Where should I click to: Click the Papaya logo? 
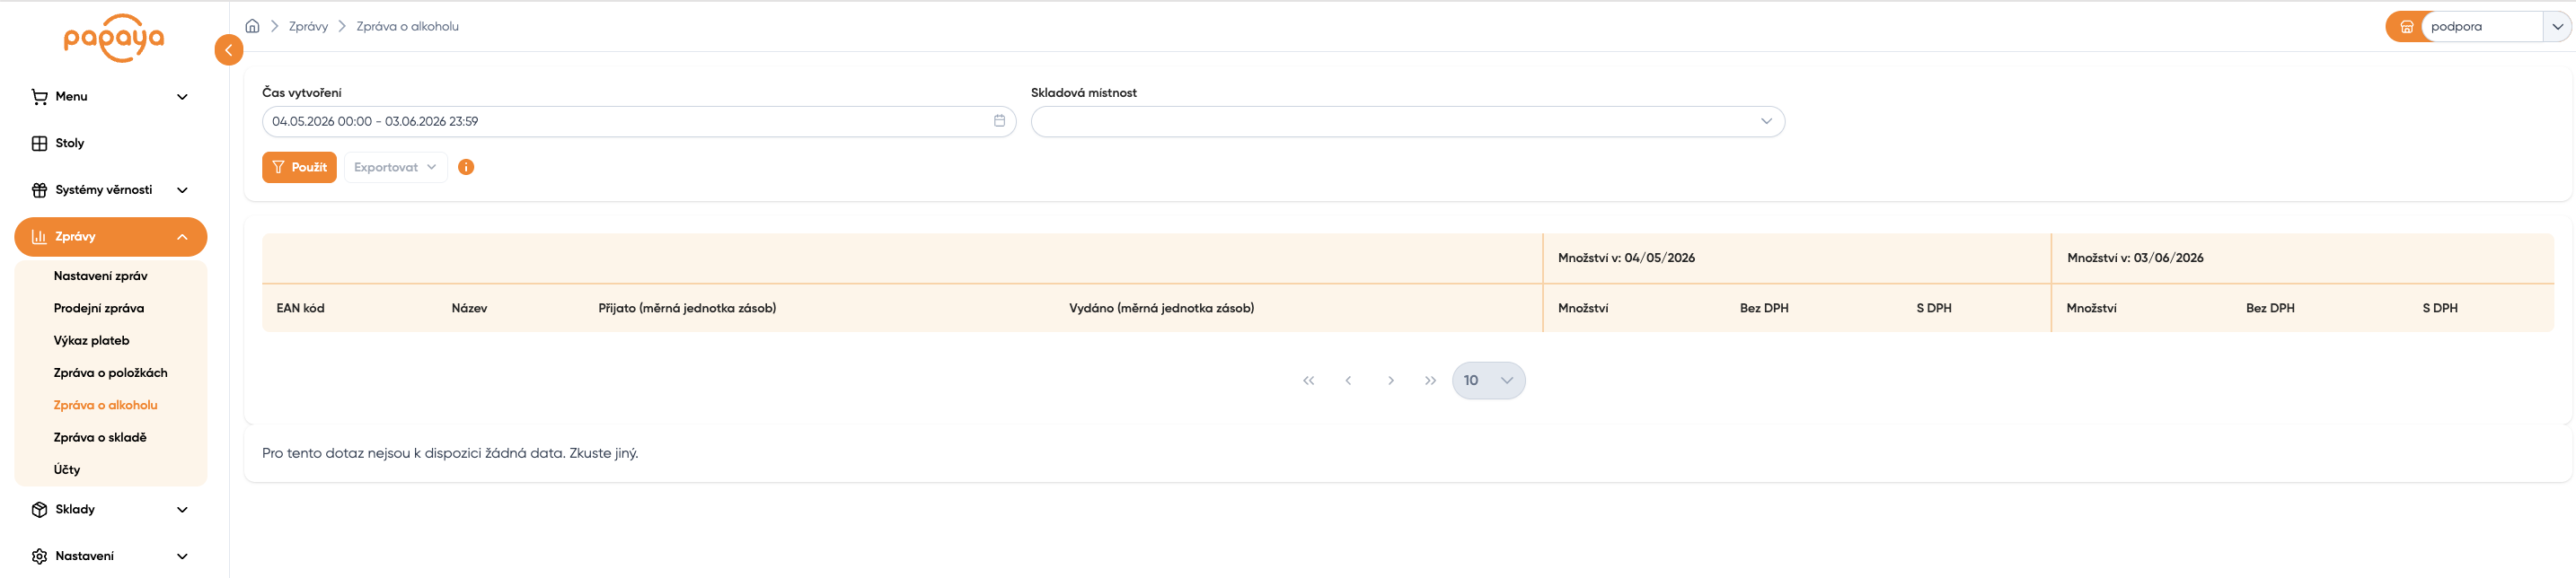114,38
